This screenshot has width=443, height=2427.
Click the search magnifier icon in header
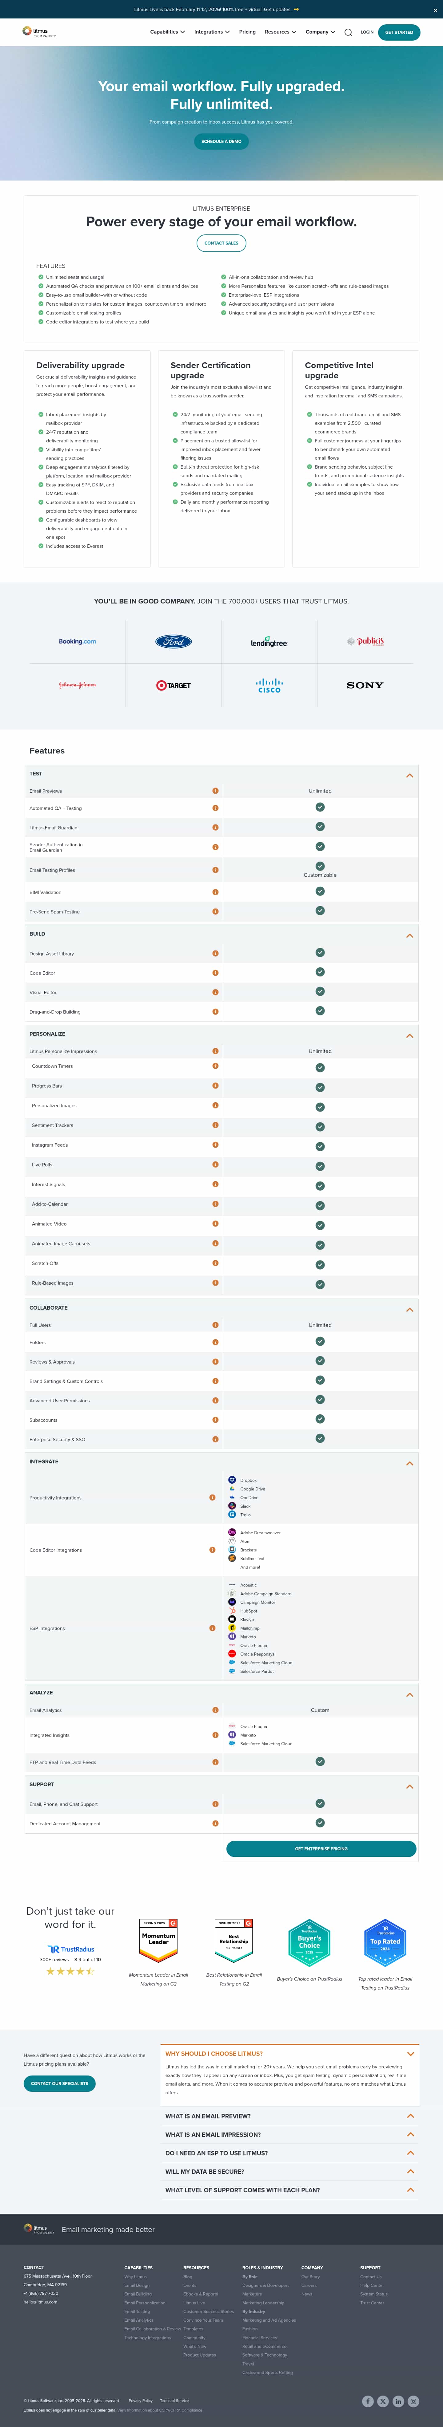tap(348, 32)
